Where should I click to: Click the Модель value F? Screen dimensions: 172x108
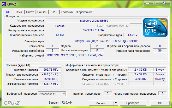[97, 46]
